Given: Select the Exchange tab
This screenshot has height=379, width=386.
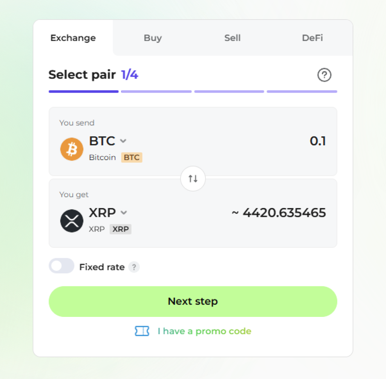Looking at the screenshot, I should pos(73,38).
